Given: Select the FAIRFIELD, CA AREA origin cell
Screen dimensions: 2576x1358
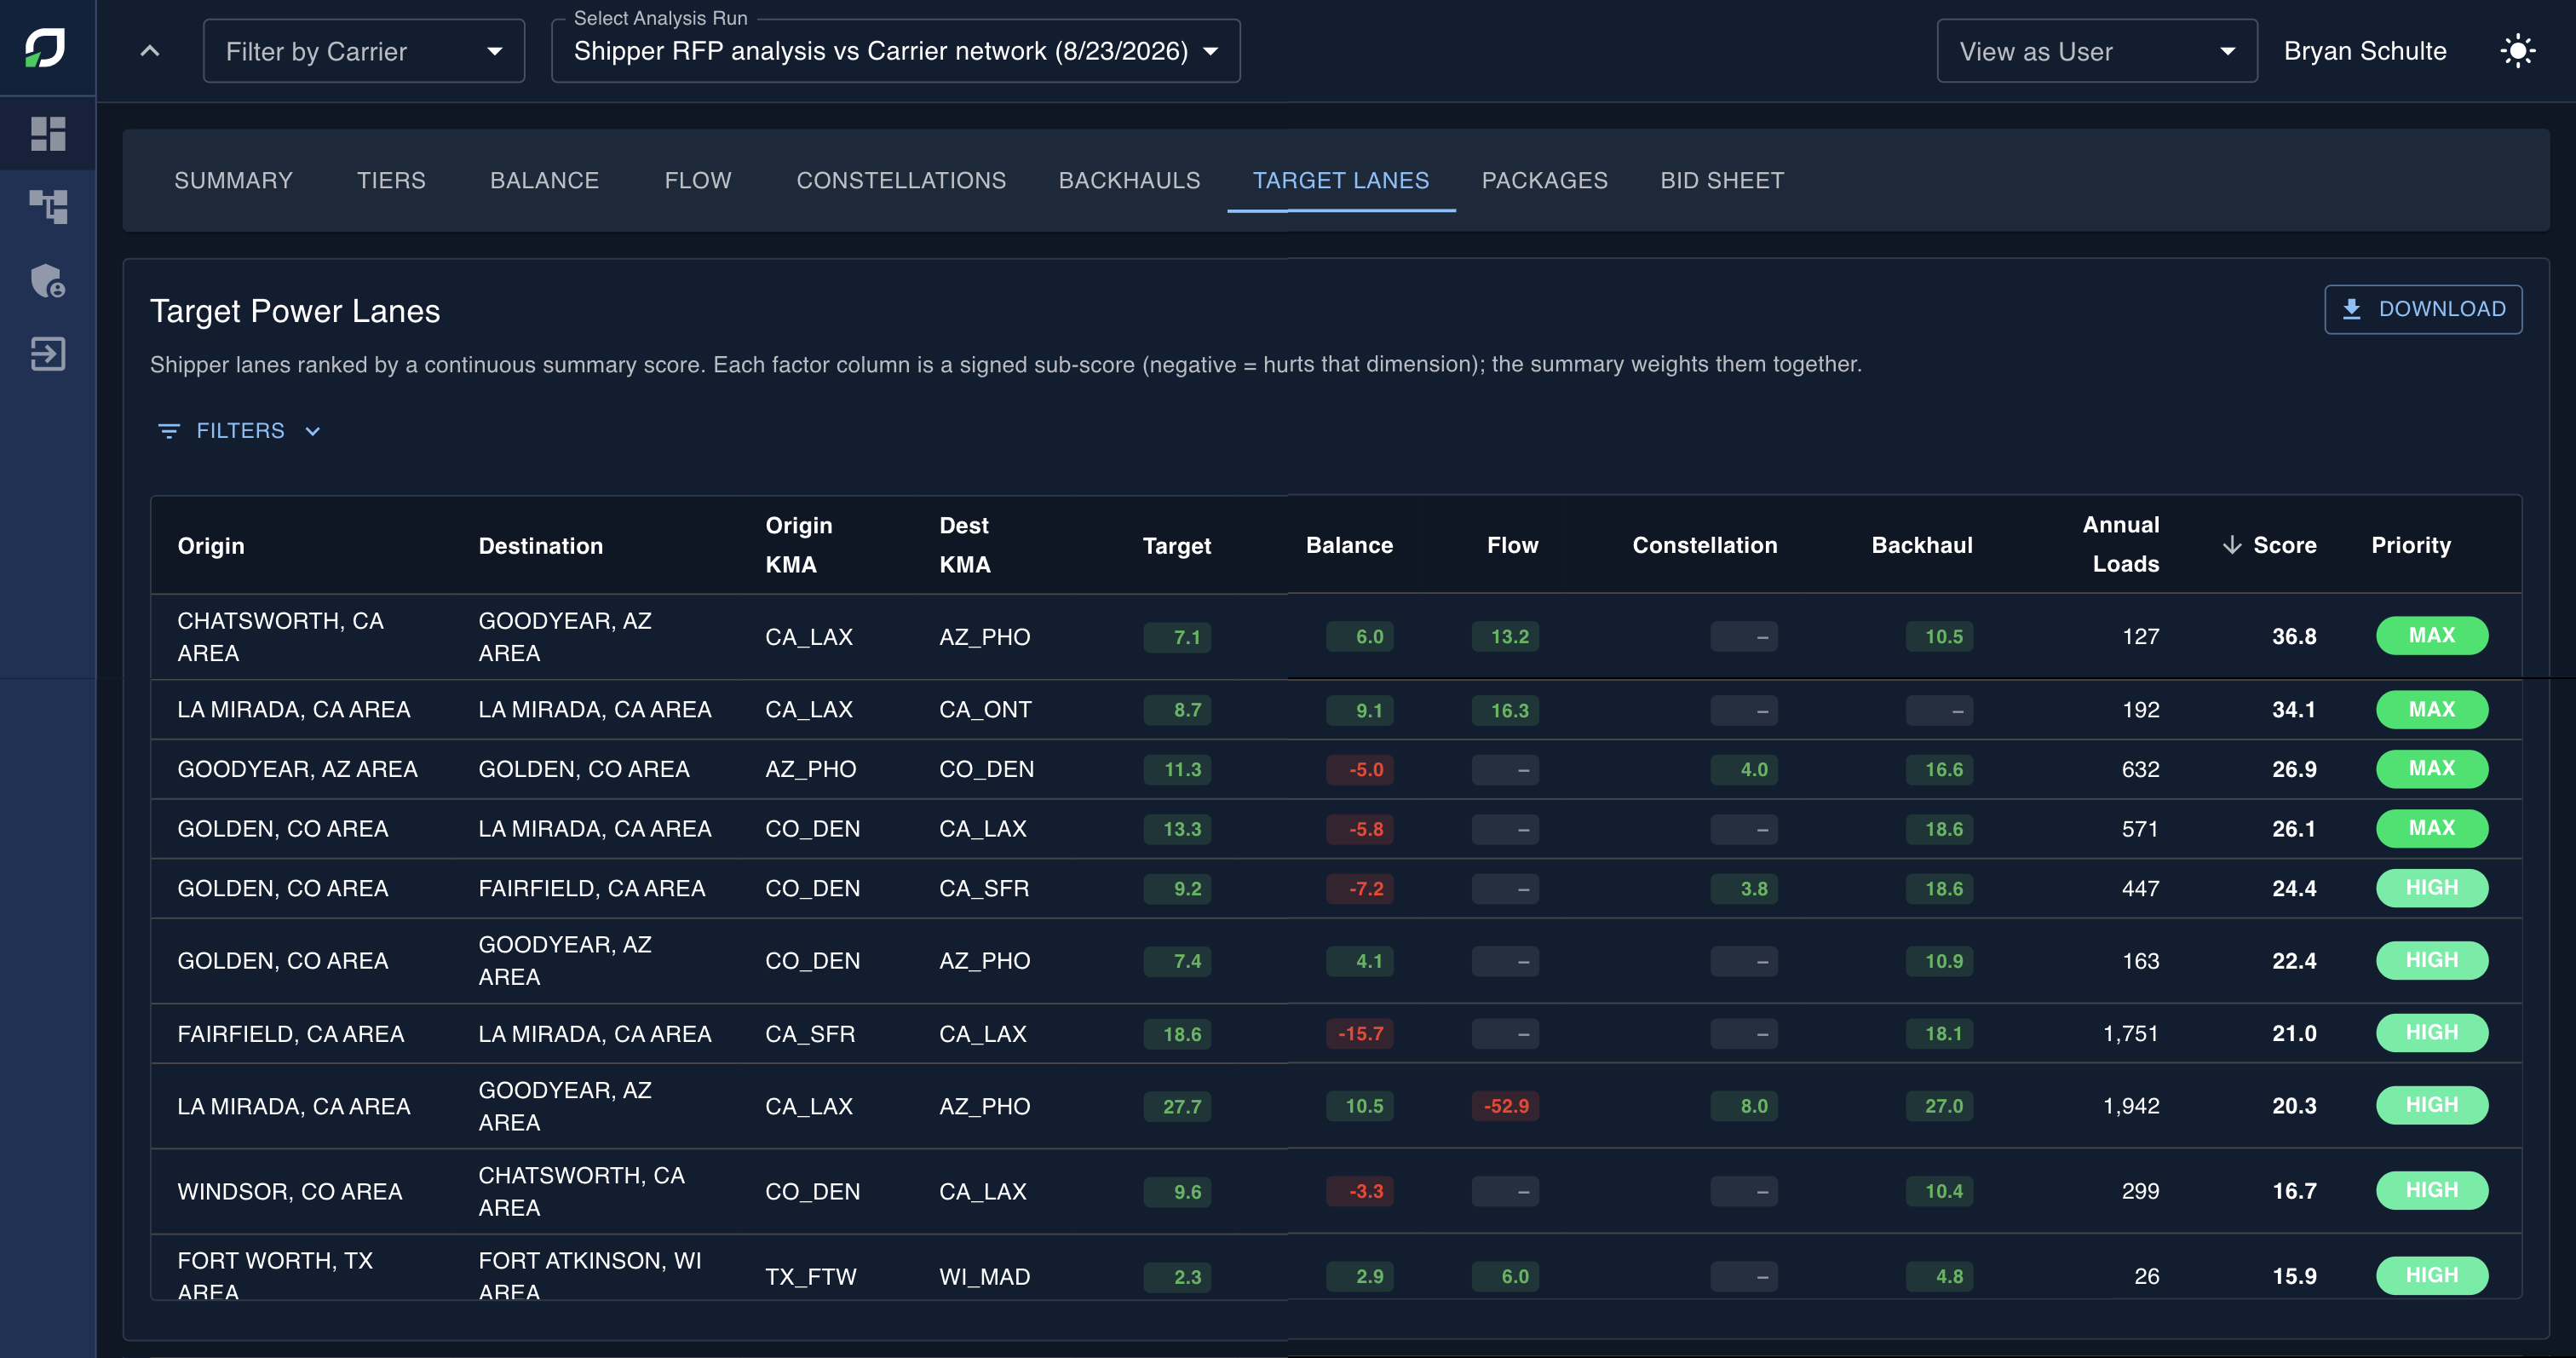Looking at the screenshot, I should point(291,1033).
